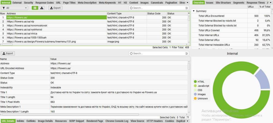Open the top tabs overflow dropdown arrow
The width and height of the screenshot is (273, 123).
click(x=187, y=3)
